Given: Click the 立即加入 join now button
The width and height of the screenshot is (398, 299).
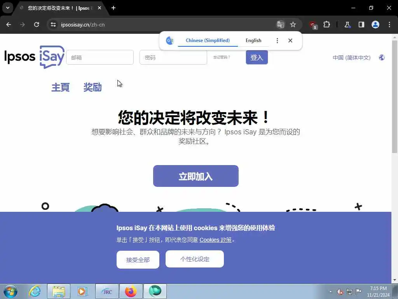Looking at the screenshot, I should pyautogui.click(x=196, y=176).
